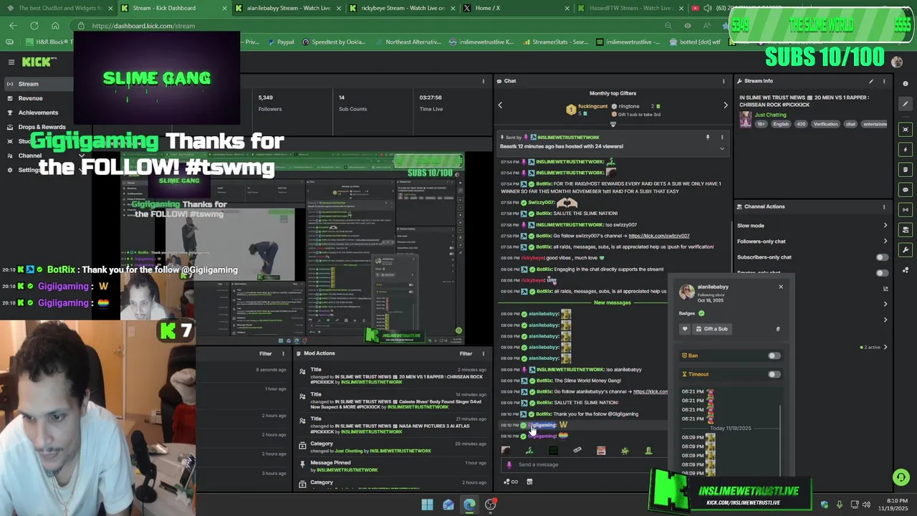
Task: Edit stream info with pencil icon
Action: [x=871, y=81]
